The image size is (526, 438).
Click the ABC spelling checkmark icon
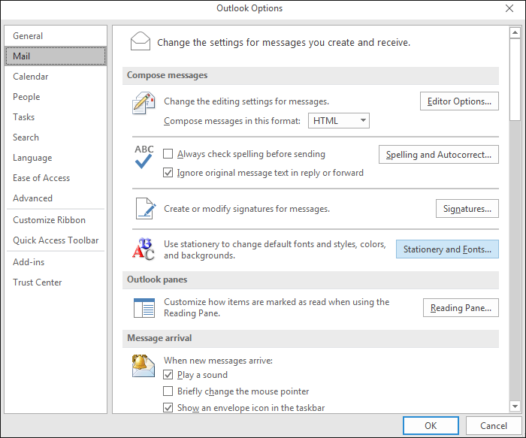(144, 156)
